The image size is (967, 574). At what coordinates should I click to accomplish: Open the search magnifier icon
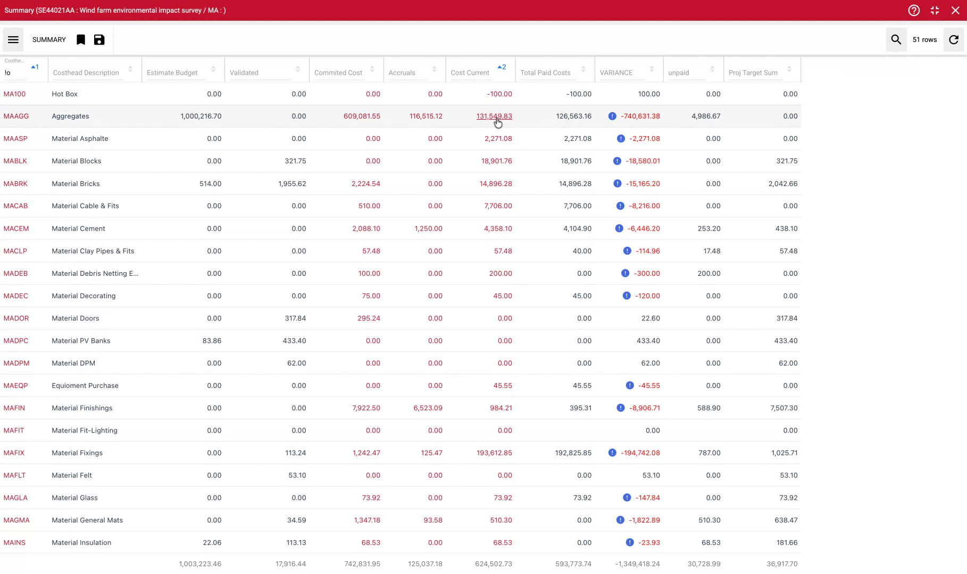click(x=896, y=40)
